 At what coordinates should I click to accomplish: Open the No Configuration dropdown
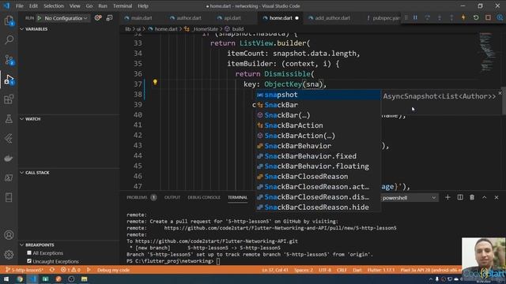66,18
